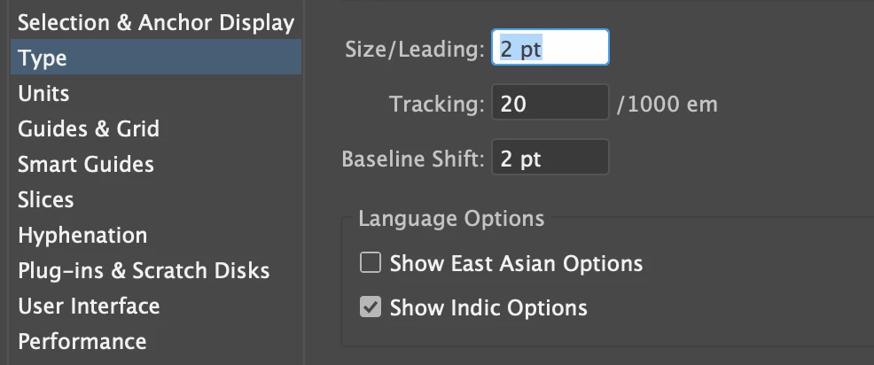Click the Tracking value field
The width and height of the screenshot is (874, 365).
[x=550, y=104]
